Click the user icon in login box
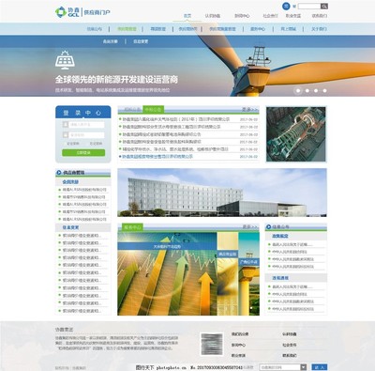This screenshot has height=371, width=375. [66, 125]
